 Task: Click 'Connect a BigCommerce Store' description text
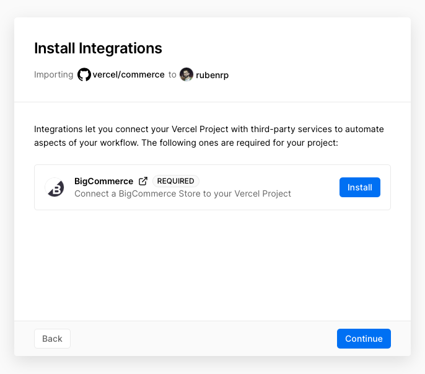[x=183, y=194]
